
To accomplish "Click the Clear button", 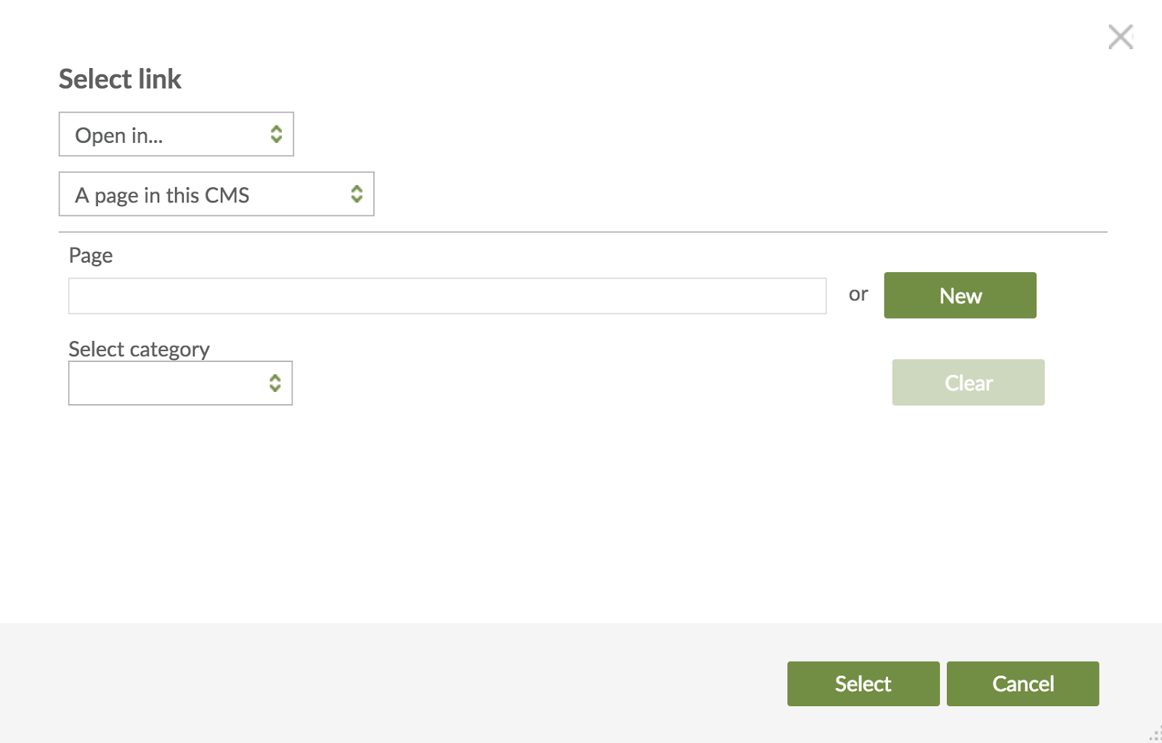I will point(967,382).
